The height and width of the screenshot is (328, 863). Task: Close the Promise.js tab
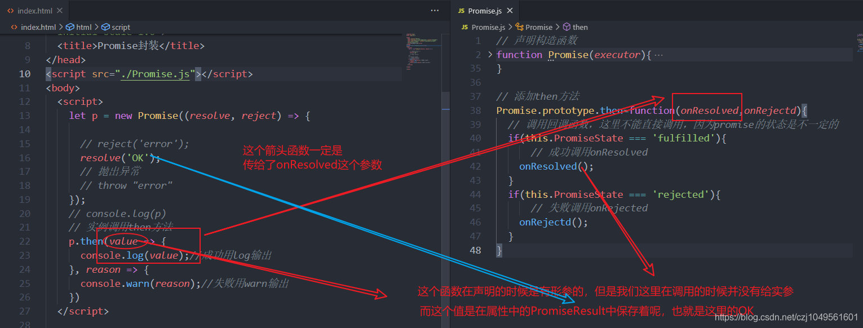click(510, 11)
